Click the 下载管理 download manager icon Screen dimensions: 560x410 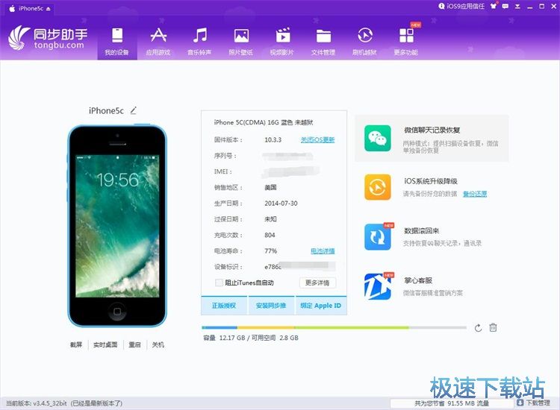[520, 403]
